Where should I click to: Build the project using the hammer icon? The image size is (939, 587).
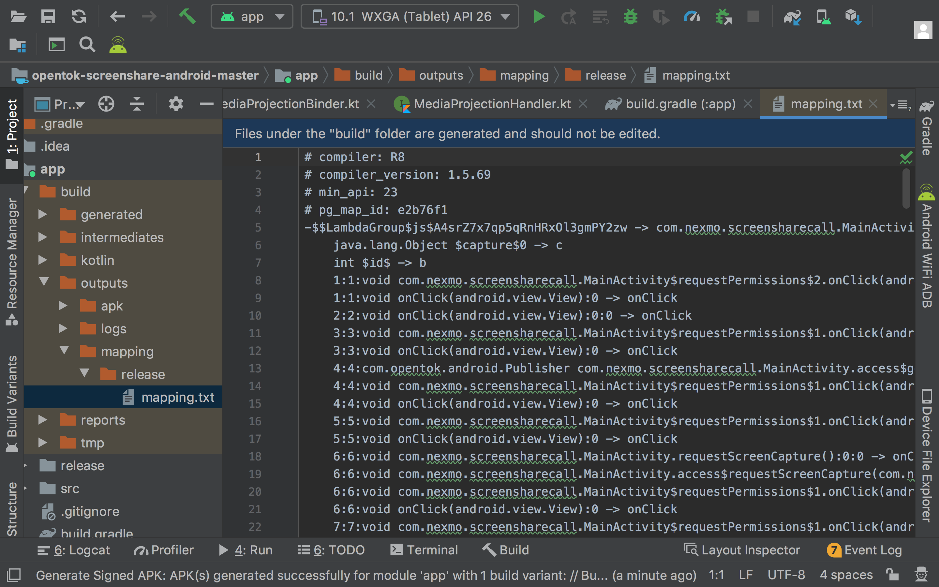187,16
